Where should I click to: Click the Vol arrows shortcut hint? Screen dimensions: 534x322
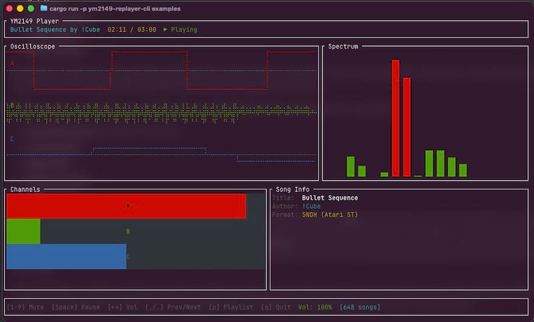coord(123,307)
